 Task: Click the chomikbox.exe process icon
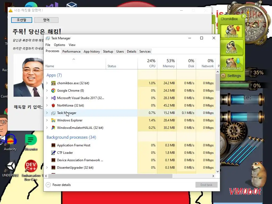point(53,83)
